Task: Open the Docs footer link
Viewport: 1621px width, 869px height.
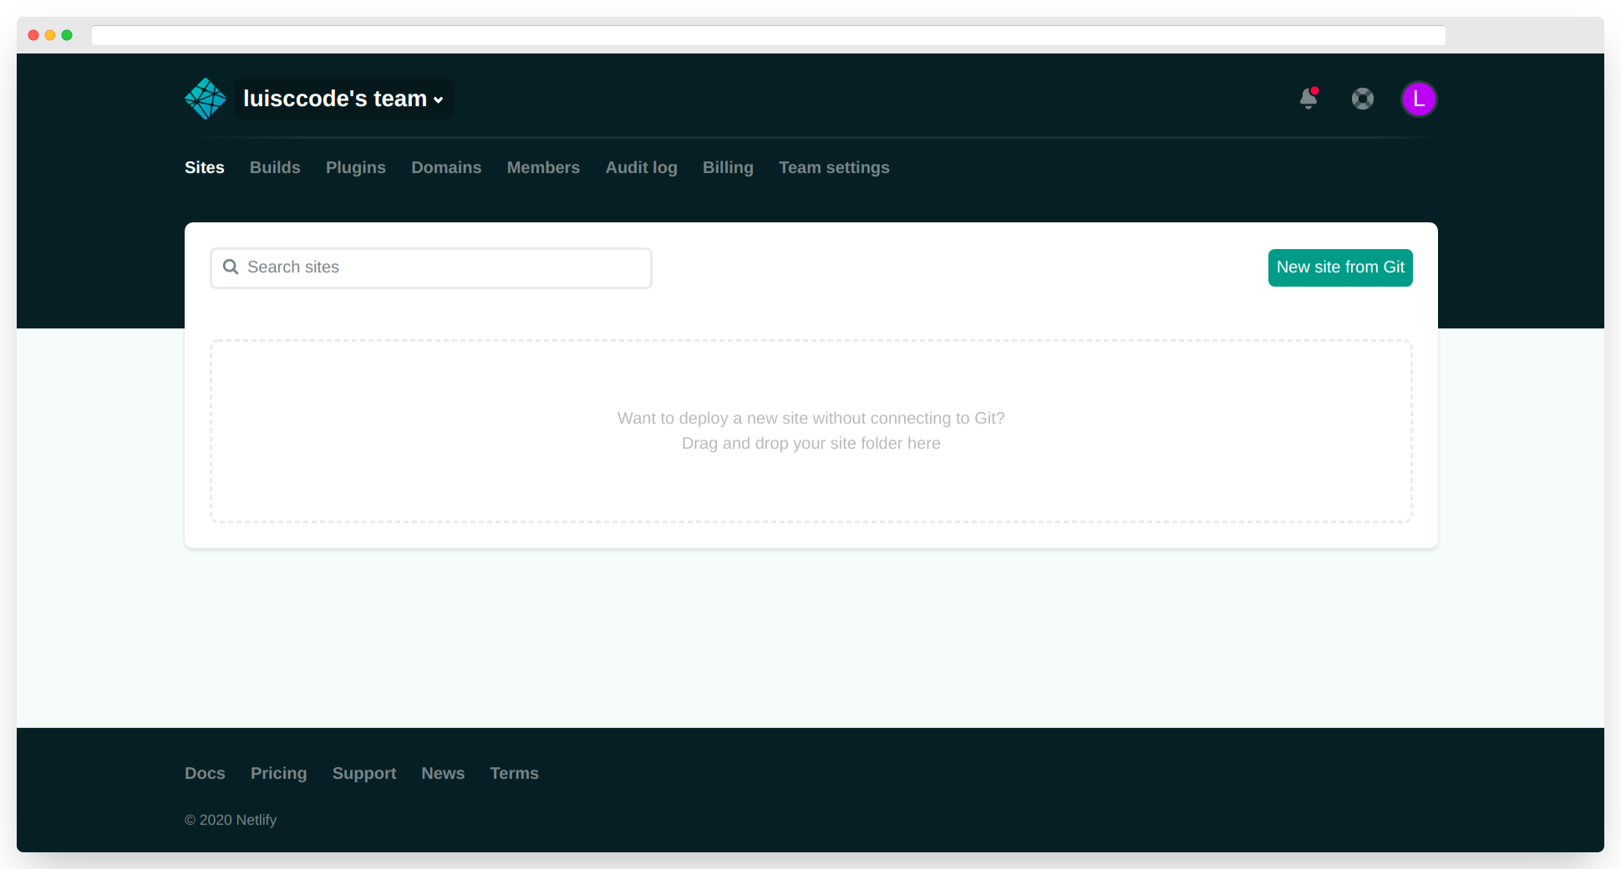Action: [x=205, y=773]
